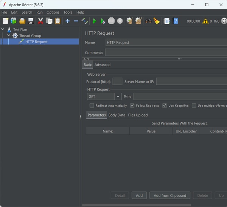Click Start no pauses icon

[103, 21]
